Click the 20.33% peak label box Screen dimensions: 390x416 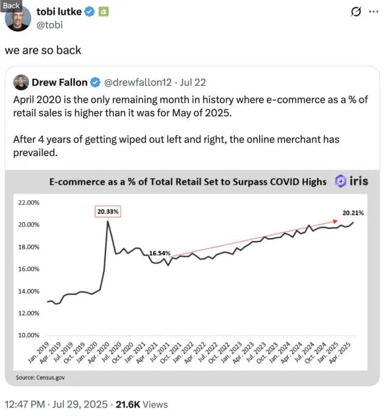coord(108,212)
